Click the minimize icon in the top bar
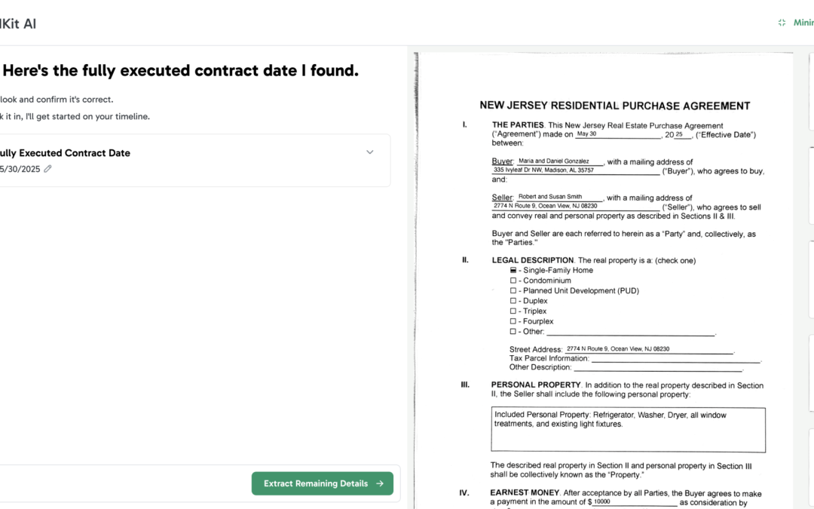Image resolution: width=814 pixels, height=509 pixels. click(x=782, y=23)
